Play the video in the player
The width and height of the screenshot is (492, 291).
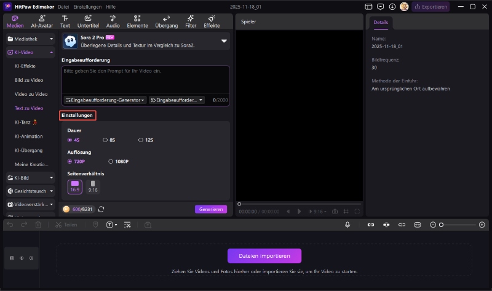299,212
